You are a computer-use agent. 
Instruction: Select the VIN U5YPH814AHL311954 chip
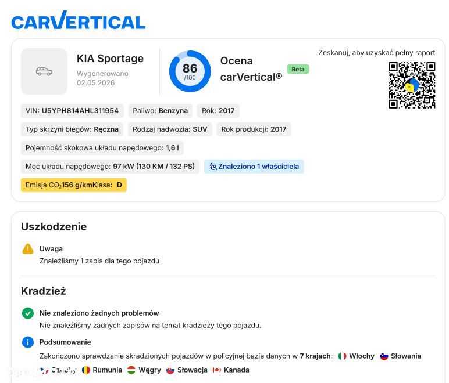point(72,111)
